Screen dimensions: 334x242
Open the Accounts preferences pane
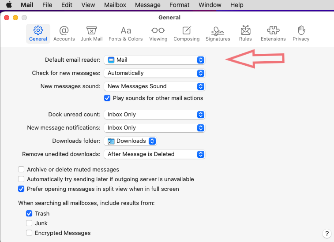(x=64, y=34)
